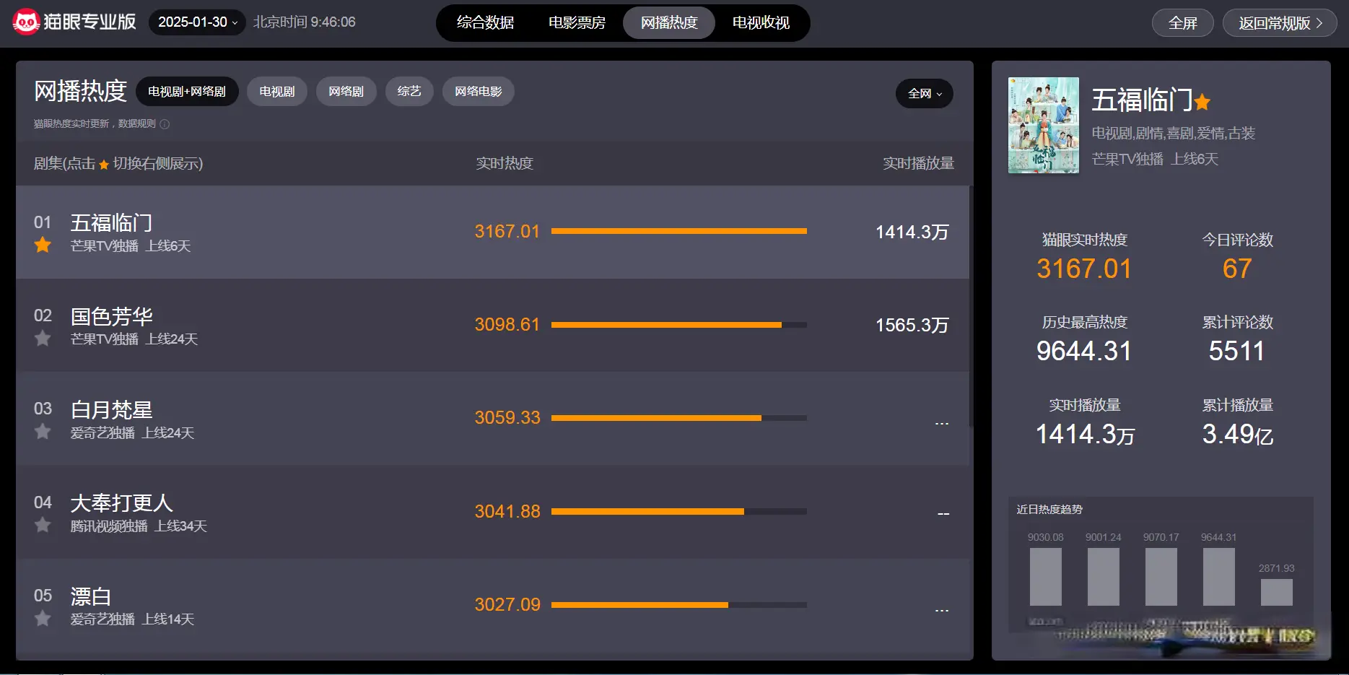1349x675 pixels.
Task: Toggle the star for 国色芳华
Action: pyautogui.click(x=43, y=338)
